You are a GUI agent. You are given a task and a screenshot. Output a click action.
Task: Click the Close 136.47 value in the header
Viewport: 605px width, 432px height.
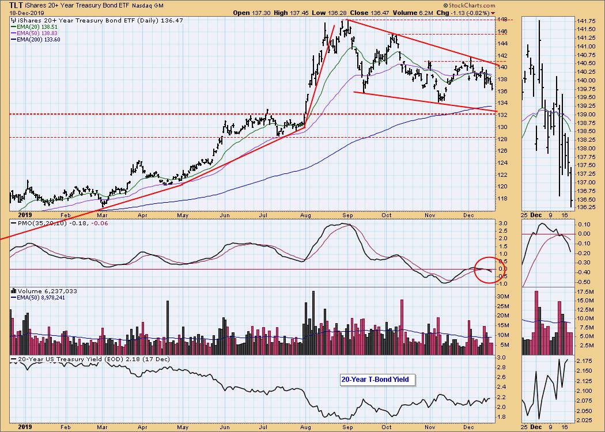pos(369,13)
